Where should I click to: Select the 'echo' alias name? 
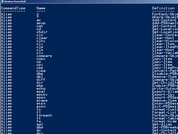point(41,89)
